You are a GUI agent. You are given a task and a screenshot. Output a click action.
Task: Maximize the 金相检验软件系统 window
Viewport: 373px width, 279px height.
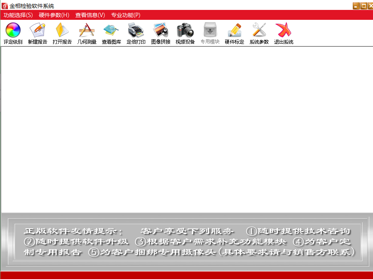click(x=363, y=6)
